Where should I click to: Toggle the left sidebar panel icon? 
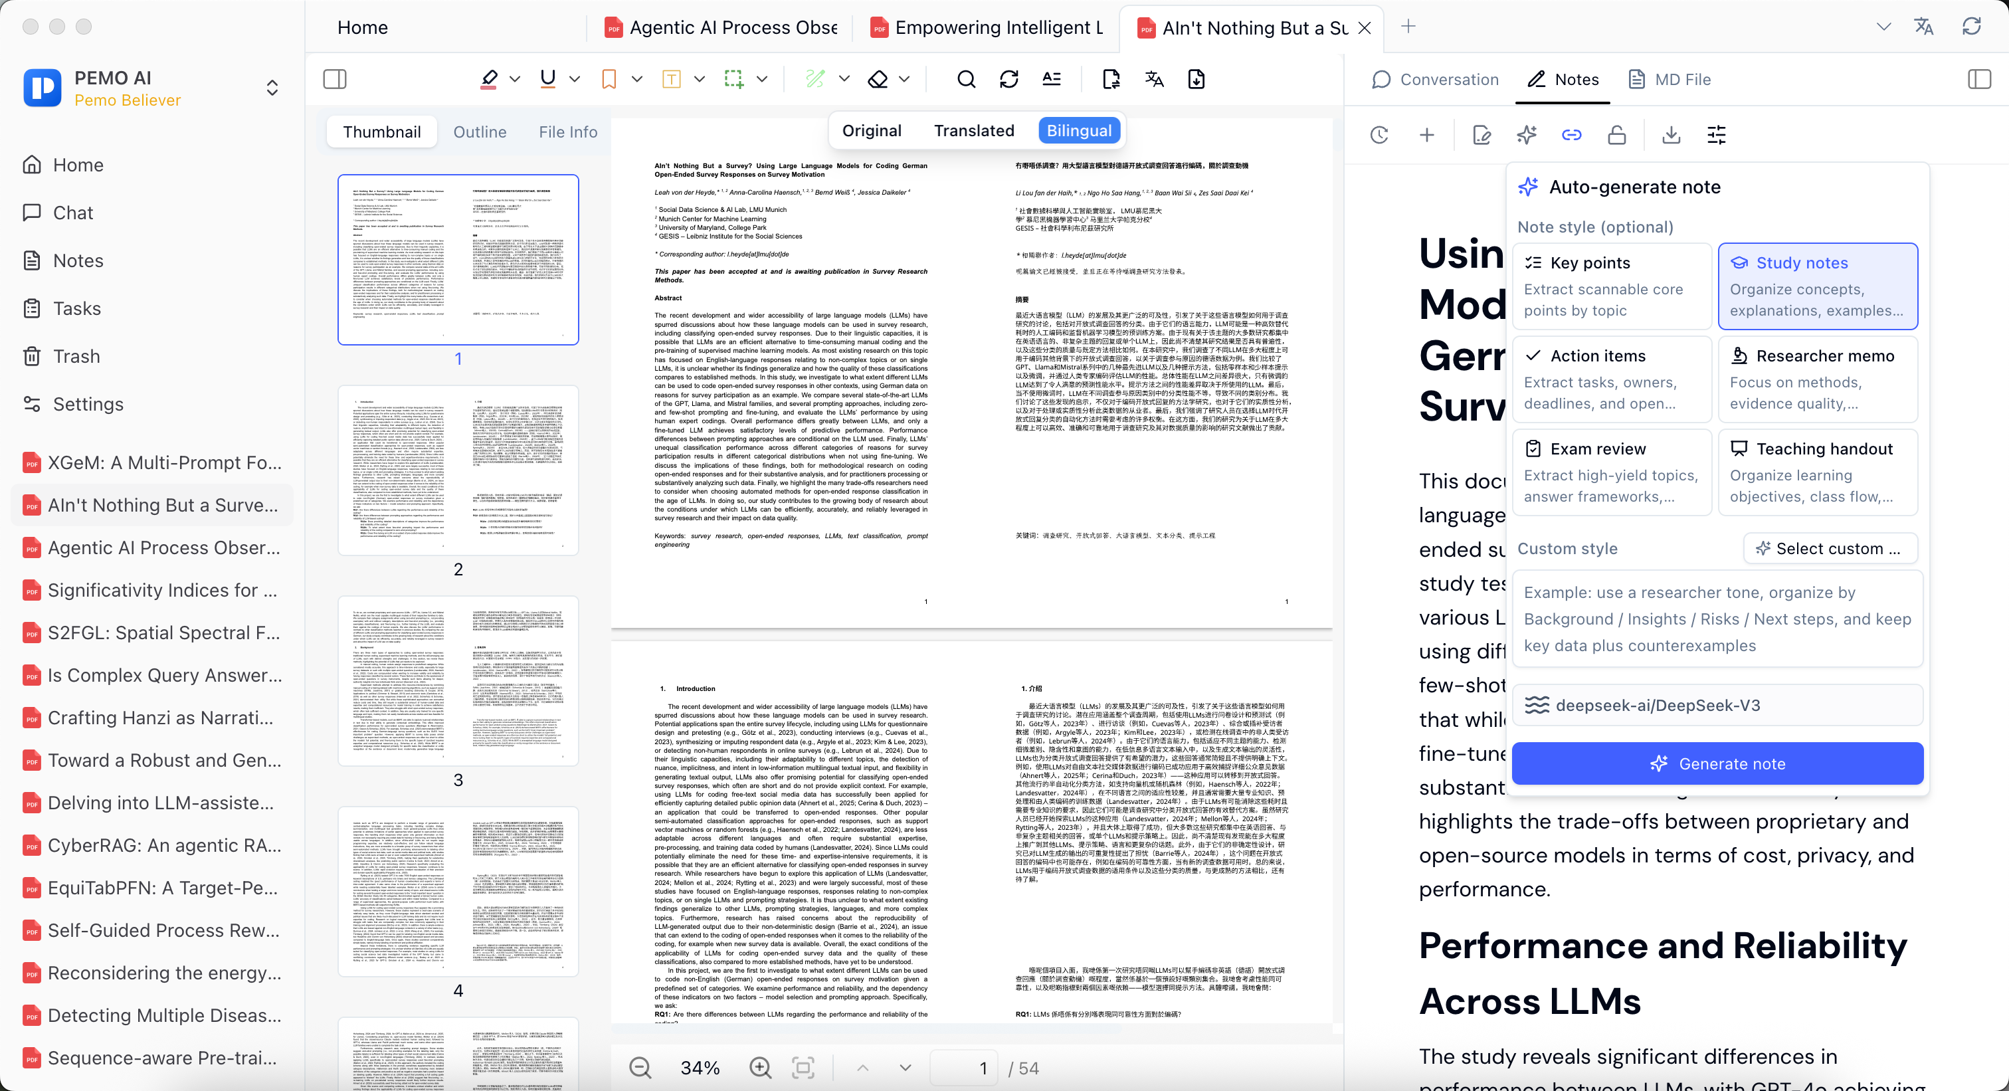point(335,79)
